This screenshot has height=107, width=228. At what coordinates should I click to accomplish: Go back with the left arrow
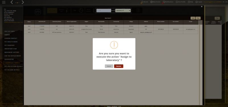pos(12,2)
